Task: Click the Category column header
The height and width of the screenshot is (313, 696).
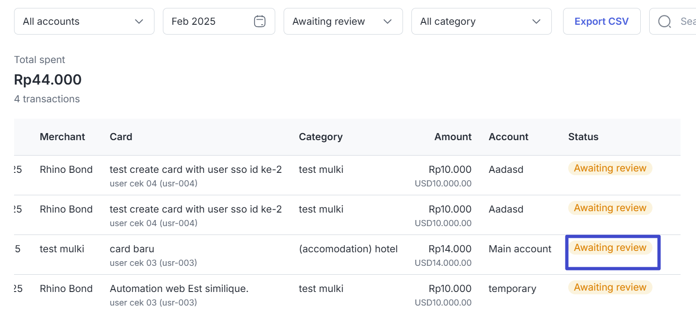Action: 321,137
